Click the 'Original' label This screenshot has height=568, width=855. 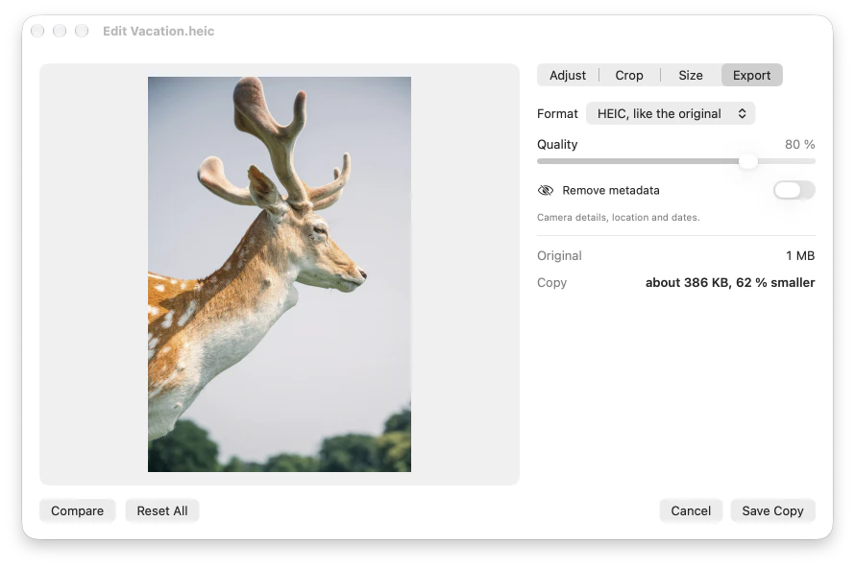tap(559, 255)
